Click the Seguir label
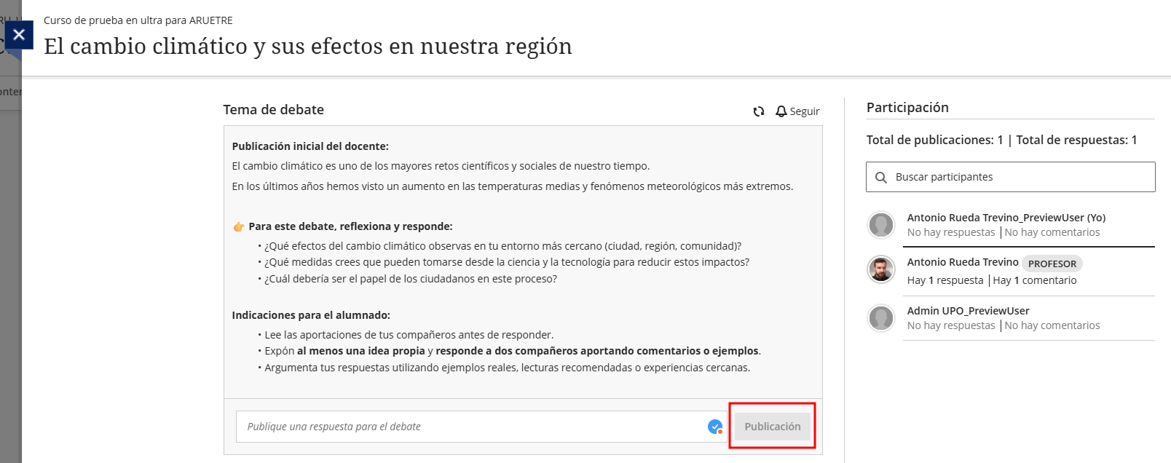Viewport: 1171px width, 463px height. click(x=804, y=111)
